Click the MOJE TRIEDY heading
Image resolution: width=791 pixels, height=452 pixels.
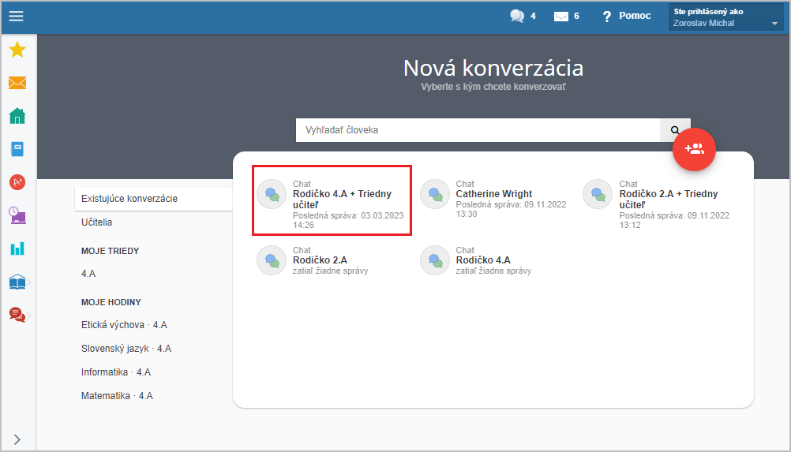(x=110, y=251)
